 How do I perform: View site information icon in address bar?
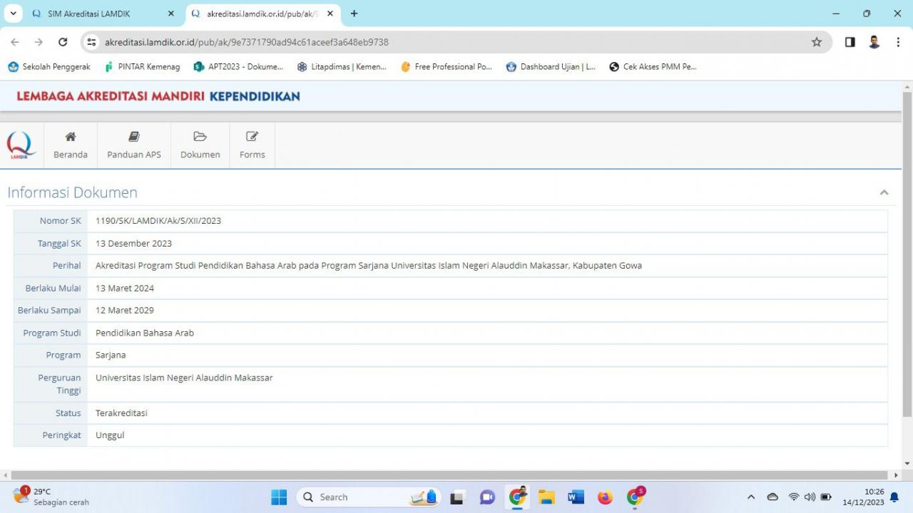(x=91, y=42)
